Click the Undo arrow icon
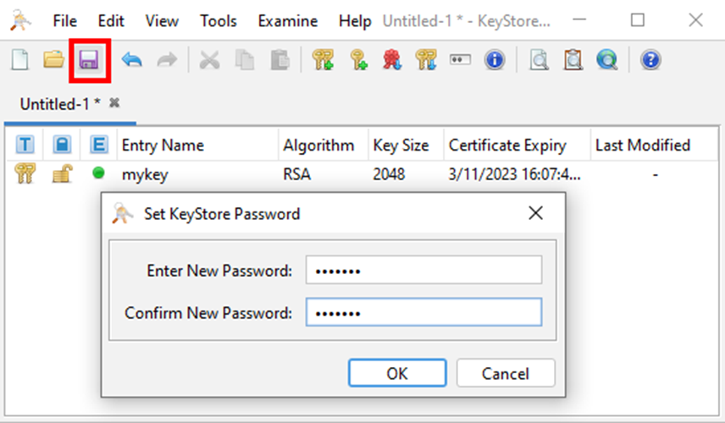725x423 pixels. tap(132, 60)
